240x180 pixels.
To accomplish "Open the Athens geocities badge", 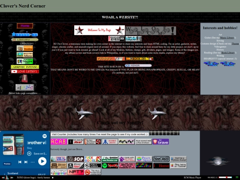I will 24,55.
